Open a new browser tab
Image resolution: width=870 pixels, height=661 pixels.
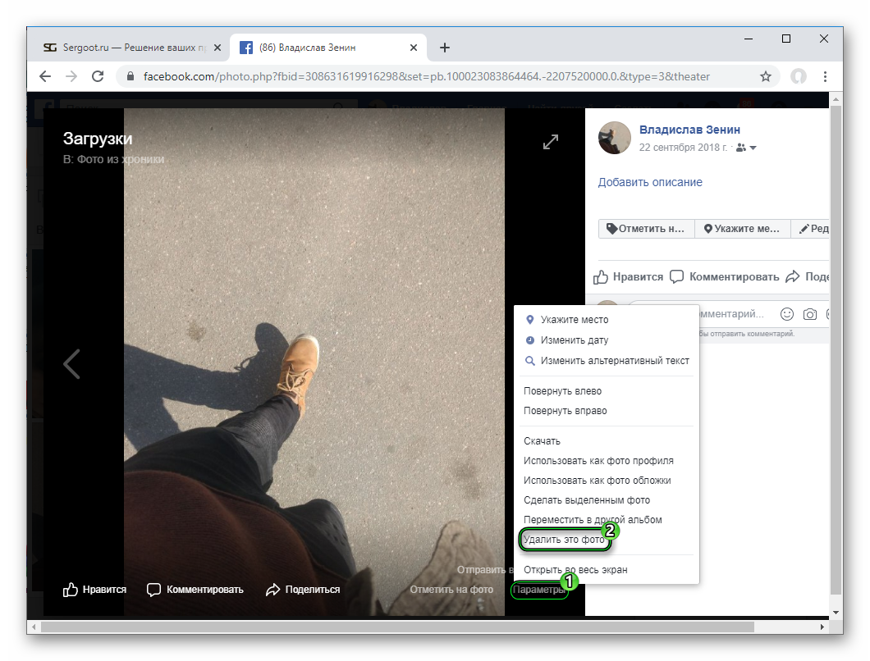click(x=444, y=48)
